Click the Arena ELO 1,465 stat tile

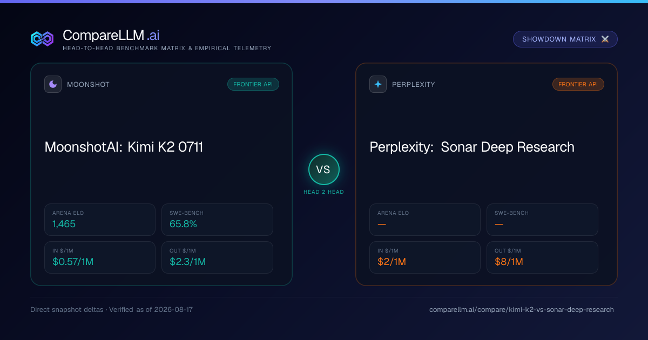point(100,220)
